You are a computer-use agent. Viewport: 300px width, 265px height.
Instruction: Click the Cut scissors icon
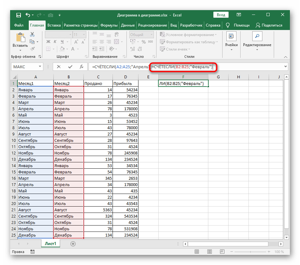point(32,35)
